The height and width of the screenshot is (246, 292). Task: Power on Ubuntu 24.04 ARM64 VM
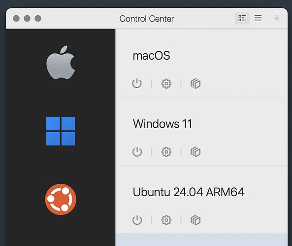[137, 220]
